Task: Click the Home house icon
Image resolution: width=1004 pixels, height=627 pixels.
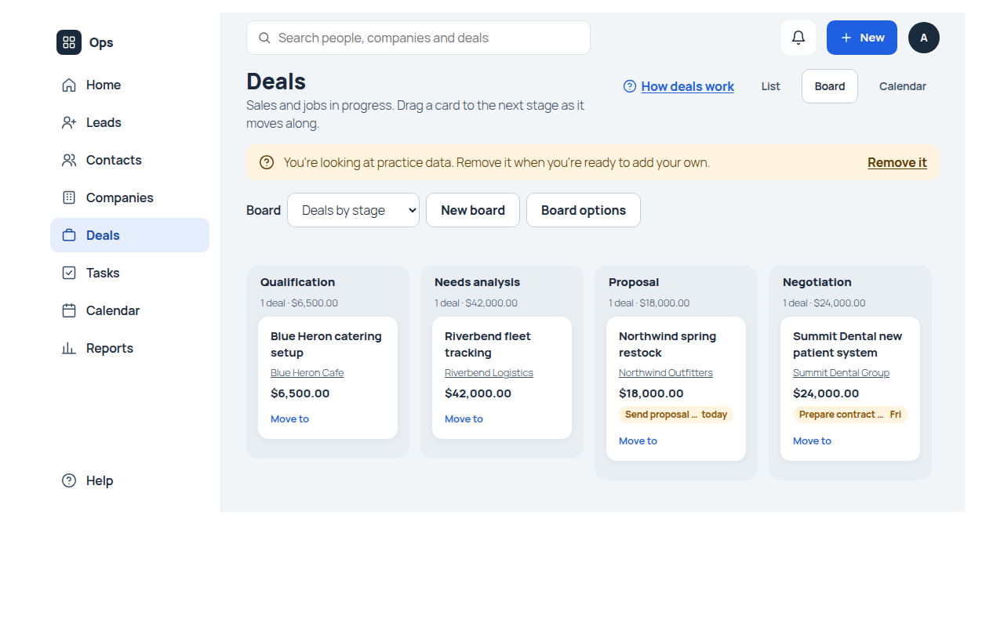Action: click(69, 85)
